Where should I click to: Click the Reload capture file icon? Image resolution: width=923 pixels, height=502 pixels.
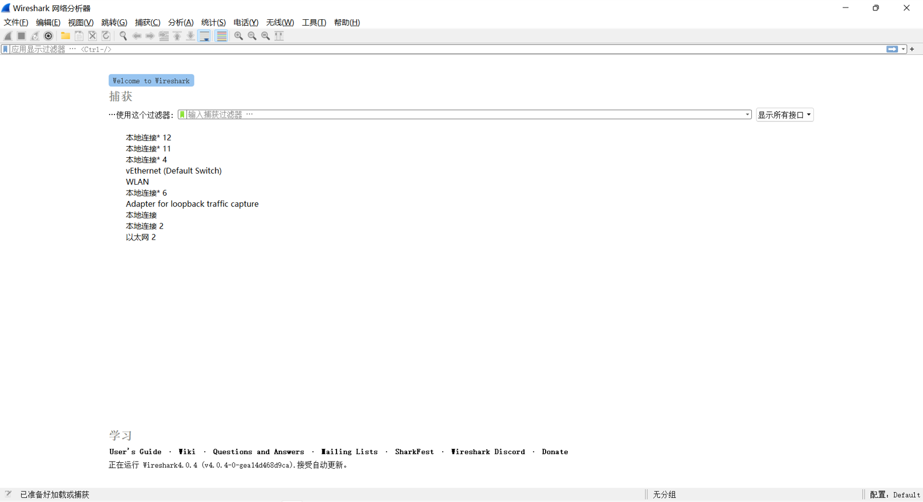(106, 36)
